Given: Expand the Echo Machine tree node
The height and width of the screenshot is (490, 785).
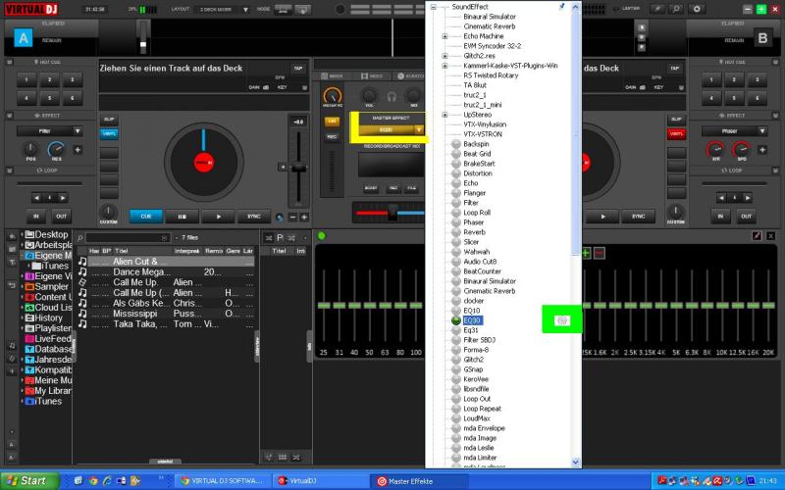Looking at the screenshot, I should click(445, 36).
